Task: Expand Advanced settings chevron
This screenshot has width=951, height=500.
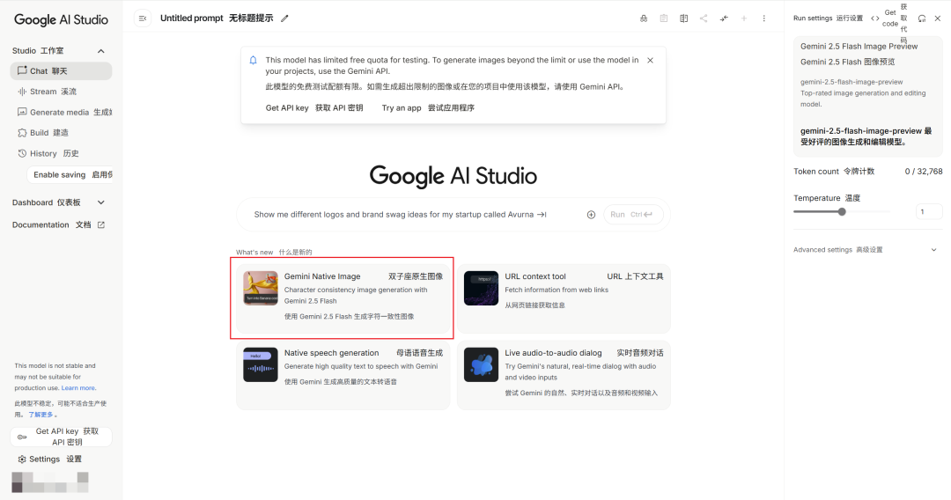Action: [x=934, y=250]
